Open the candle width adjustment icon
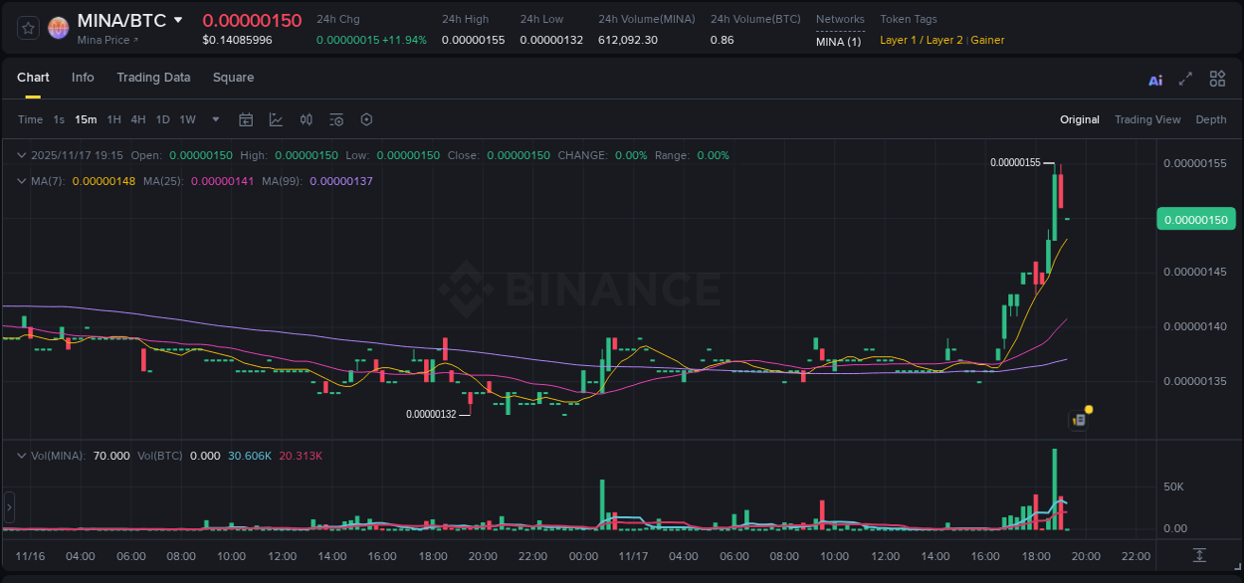1244x583 pixels. point(306,118)
